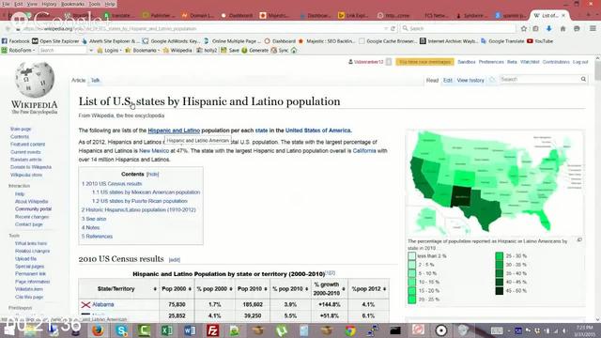Open the California link

364,150
